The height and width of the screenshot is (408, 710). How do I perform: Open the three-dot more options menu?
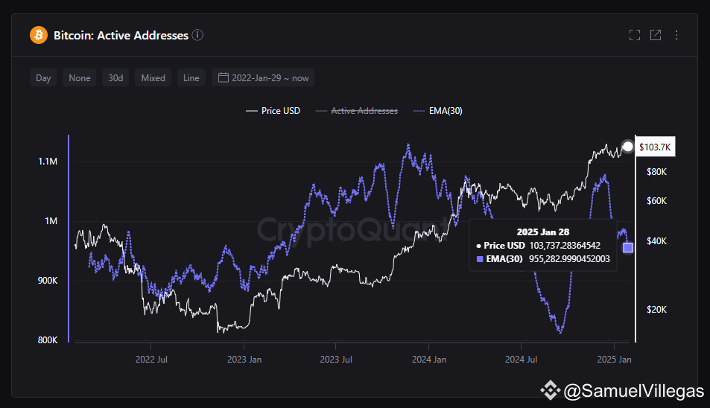(x=676, y=35)
